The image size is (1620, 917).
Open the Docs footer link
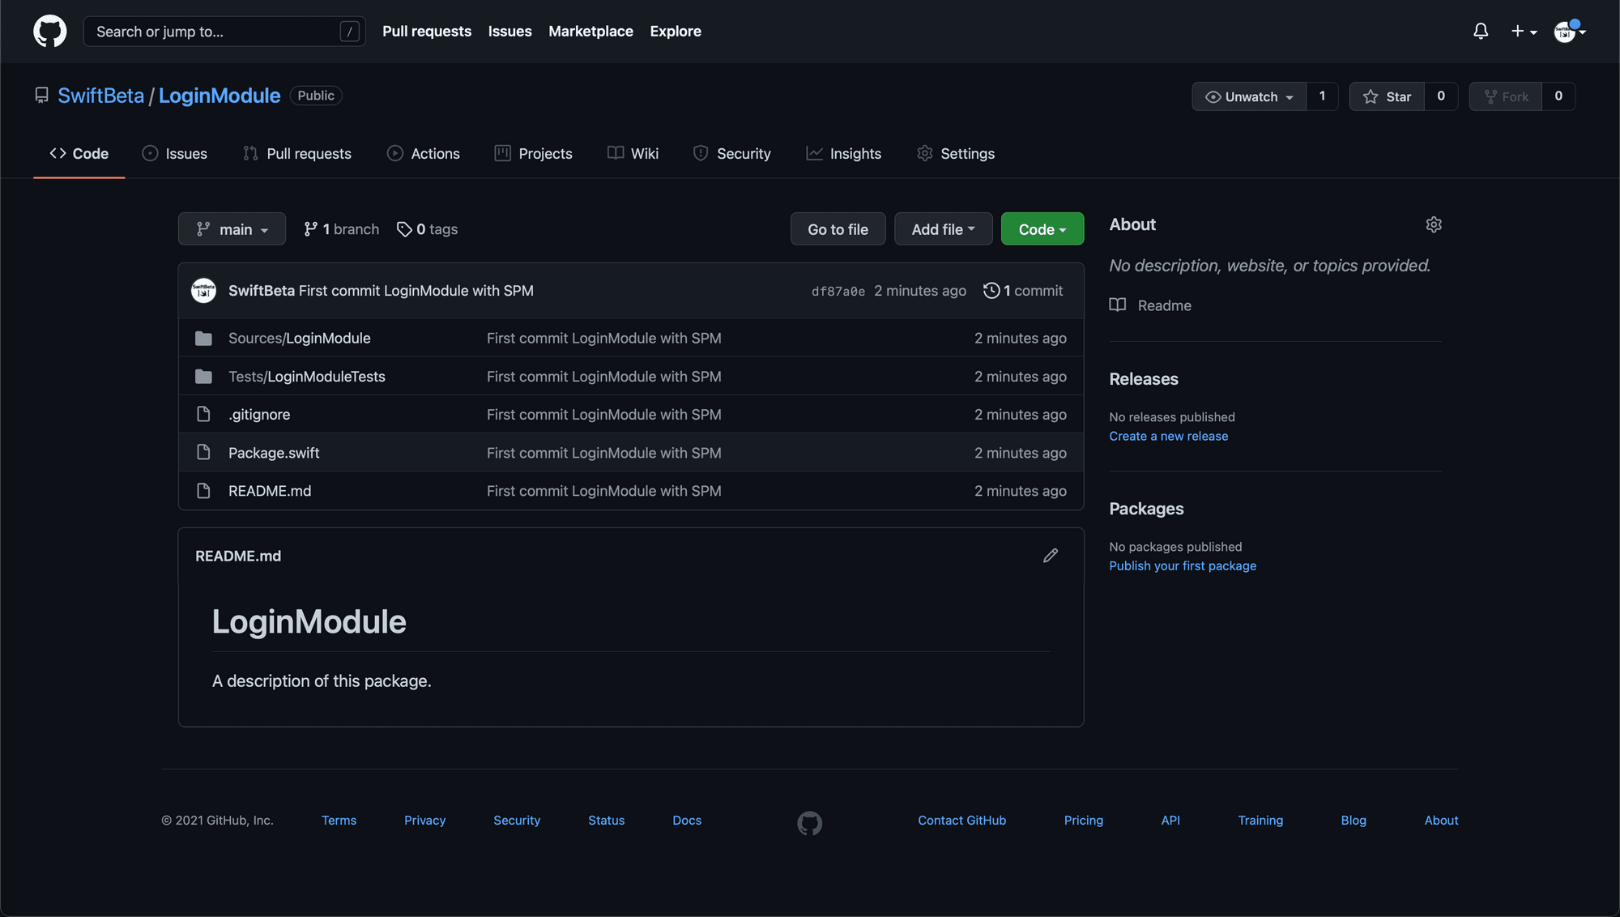coord(687,821)
